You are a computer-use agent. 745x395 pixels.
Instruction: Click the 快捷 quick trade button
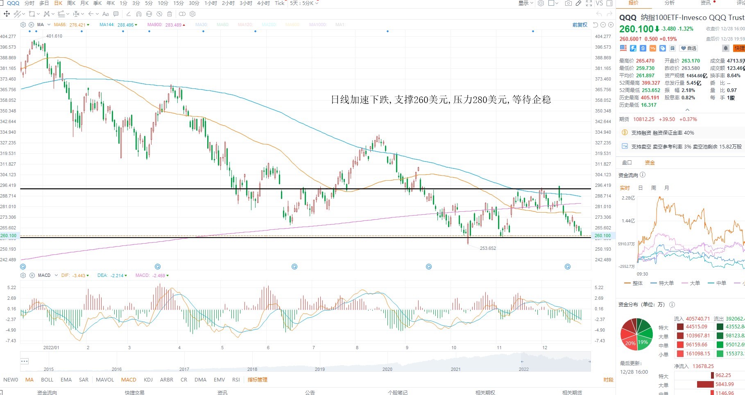[x=739, y=48]
